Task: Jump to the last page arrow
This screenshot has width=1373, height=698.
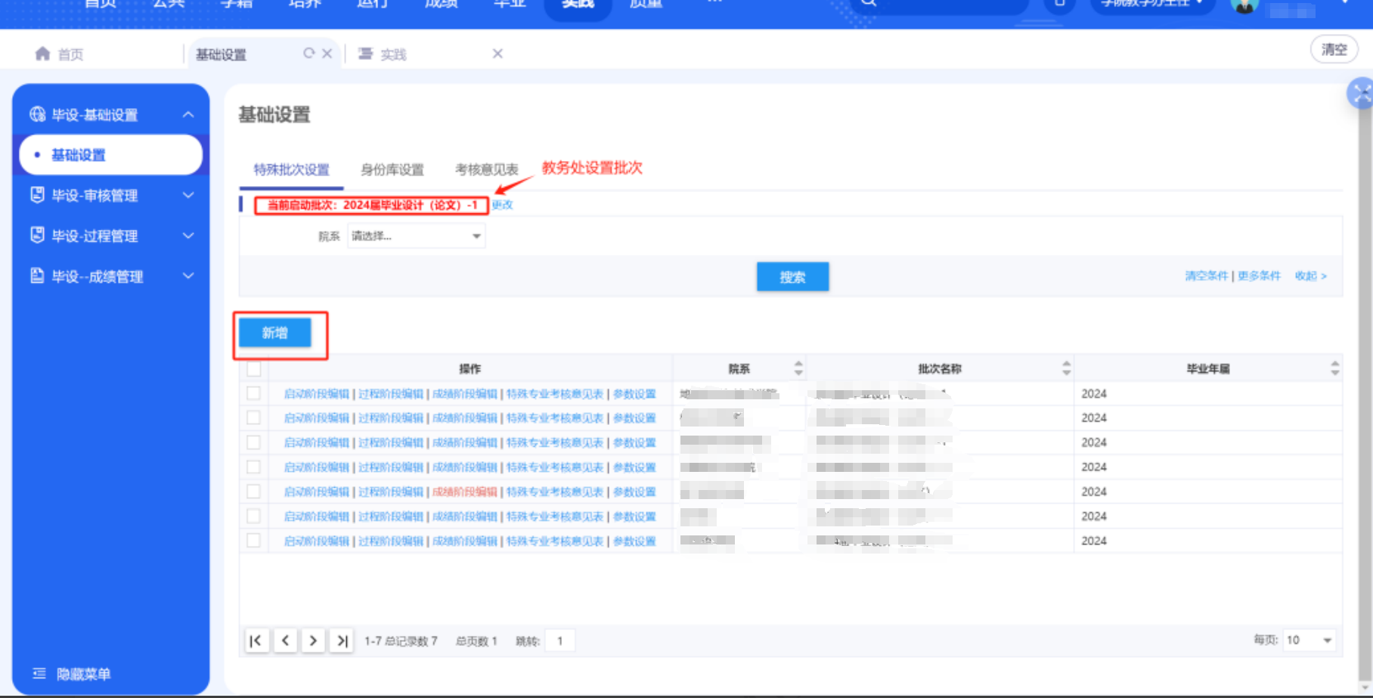Action: tap(341, 641)
